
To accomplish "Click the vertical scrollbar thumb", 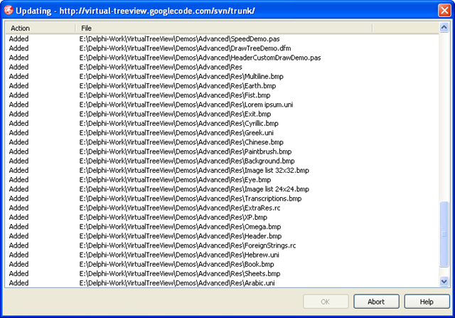I will (x=444, y=234).
